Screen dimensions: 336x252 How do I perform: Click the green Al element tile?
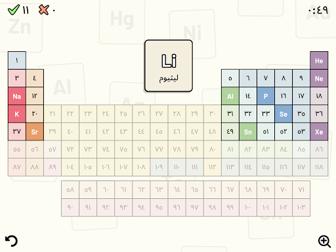coord(230,96)
